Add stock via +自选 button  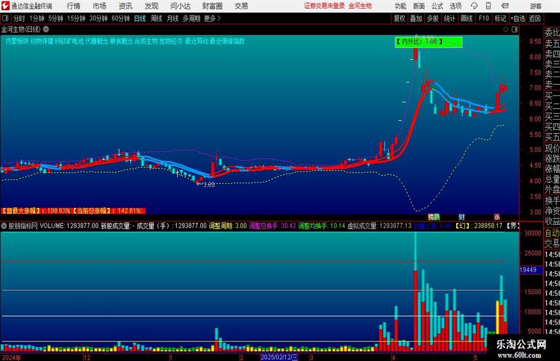518,18
